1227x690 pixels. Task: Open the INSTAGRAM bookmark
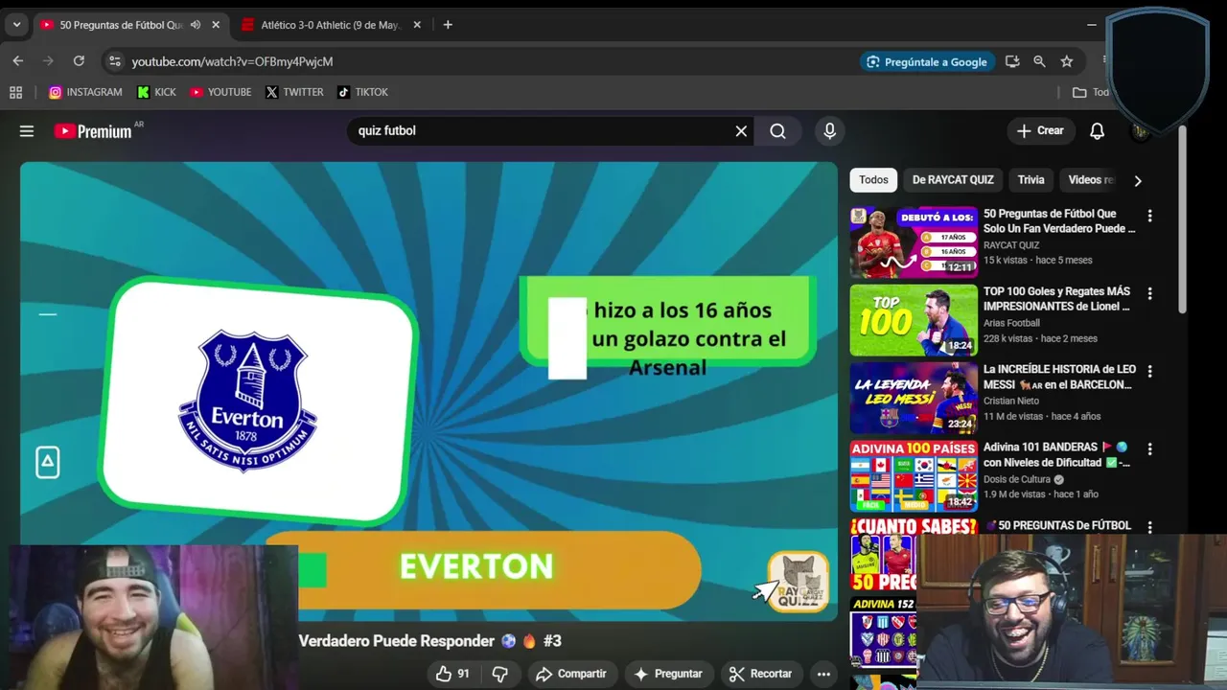(x=85, y=92)
